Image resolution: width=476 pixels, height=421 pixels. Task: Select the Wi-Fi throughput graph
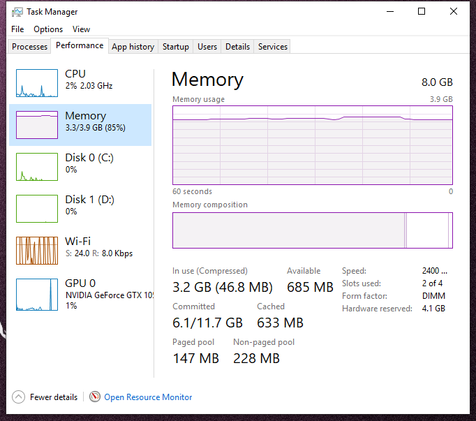pyautogui.click(x=37, y=251)
